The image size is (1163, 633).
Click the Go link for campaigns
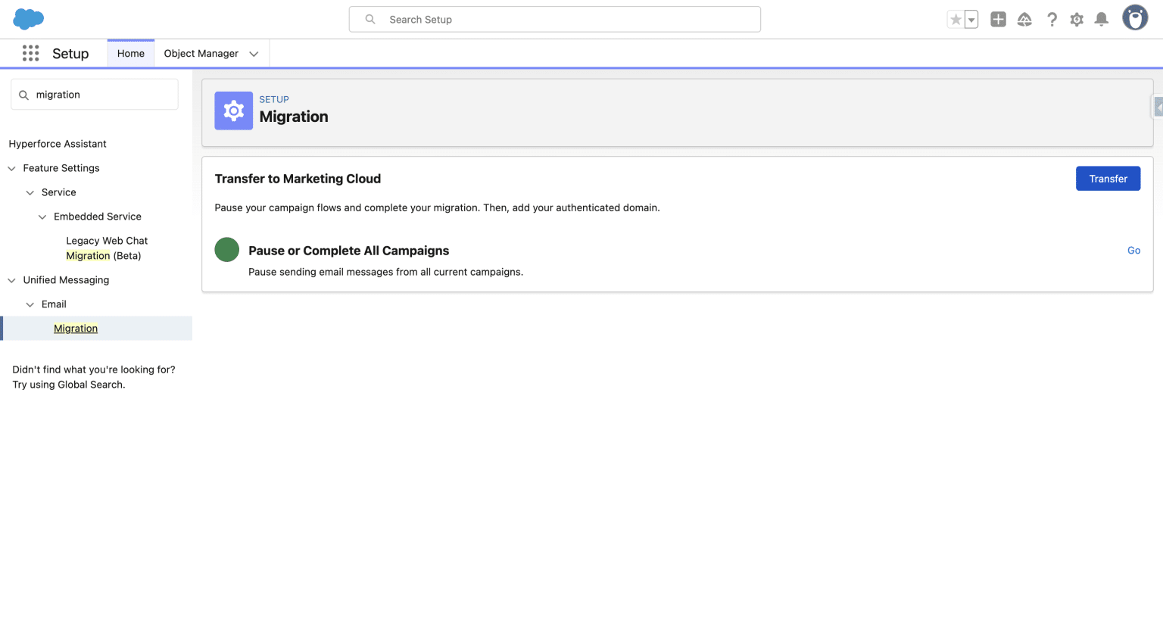click(1133, 251)
